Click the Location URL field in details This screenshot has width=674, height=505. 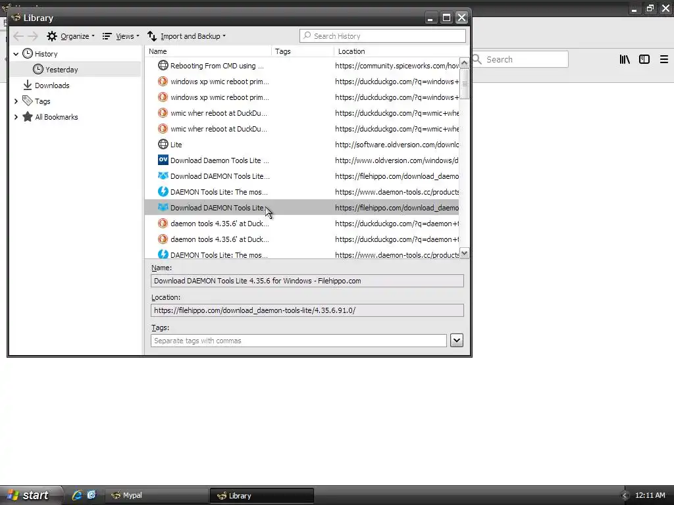click(307, 310)
